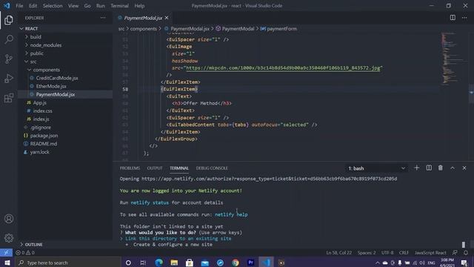Viewport: 474px width, 267px height.
Task: Open the Source Control view
Action: (9, 59)
